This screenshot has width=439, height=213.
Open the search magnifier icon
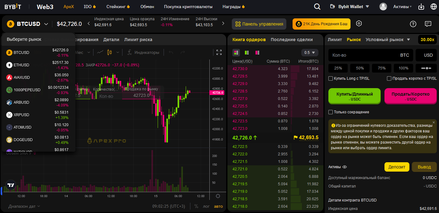tap(317, 7)
